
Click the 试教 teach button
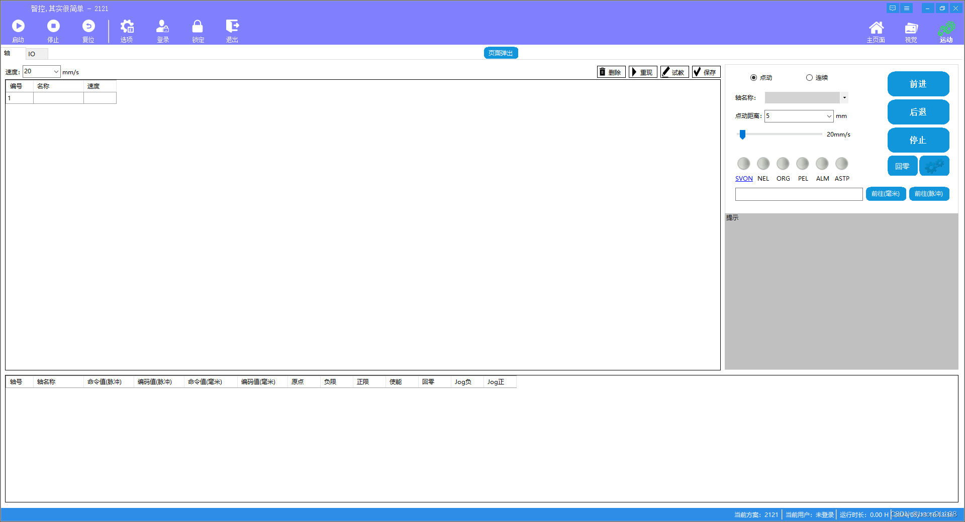pyautogui.click(x=674, y=72)
